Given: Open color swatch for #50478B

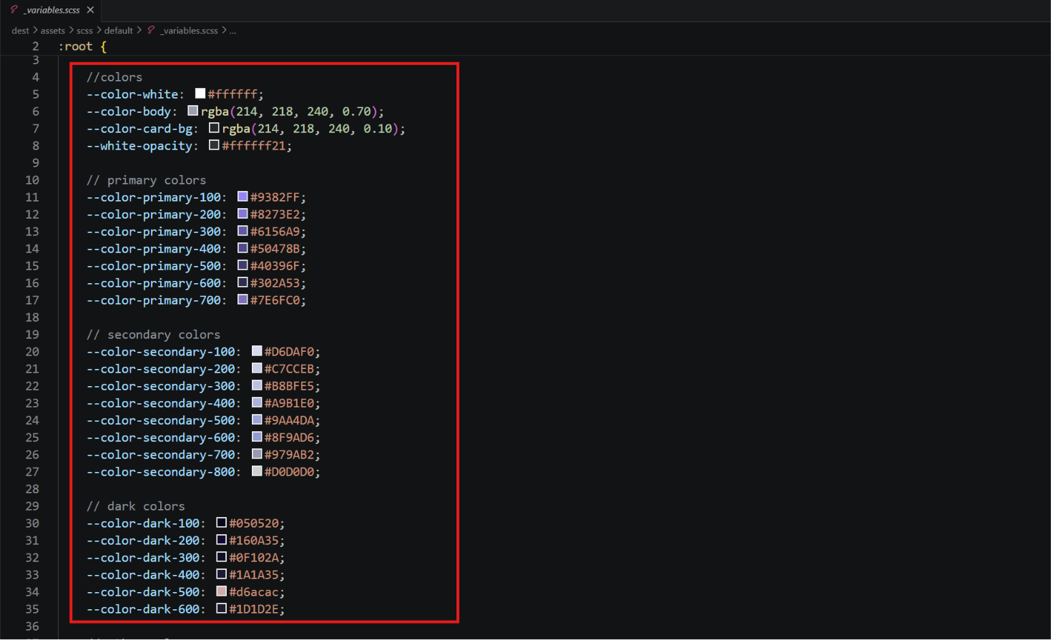Looking at the screenshot, I should pyautogui.click(x=243, y=248).
